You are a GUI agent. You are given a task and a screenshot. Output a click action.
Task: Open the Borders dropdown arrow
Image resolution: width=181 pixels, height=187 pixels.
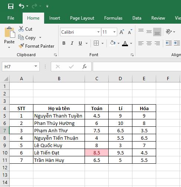102,43
